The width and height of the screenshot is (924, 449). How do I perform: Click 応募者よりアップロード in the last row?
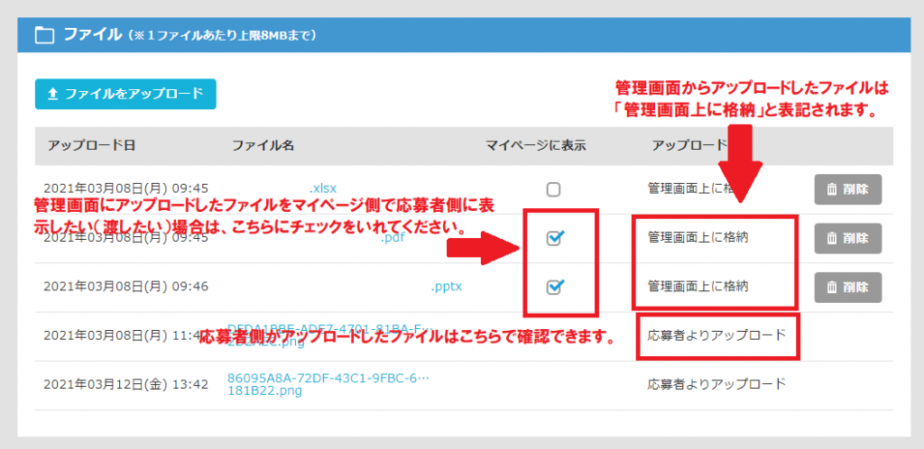pyautogui.click(x=716, y=384)
